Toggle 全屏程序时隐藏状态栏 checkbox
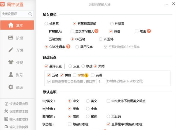176x130 pixels. point(108,124)
